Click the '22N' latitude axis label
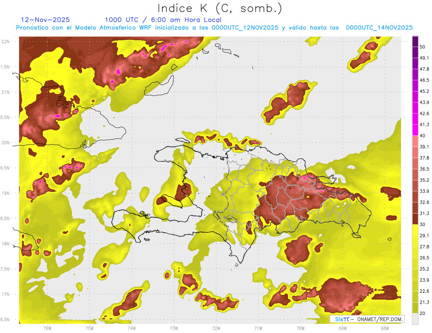Viewport: 432px width, 333px height. [6, 41]
